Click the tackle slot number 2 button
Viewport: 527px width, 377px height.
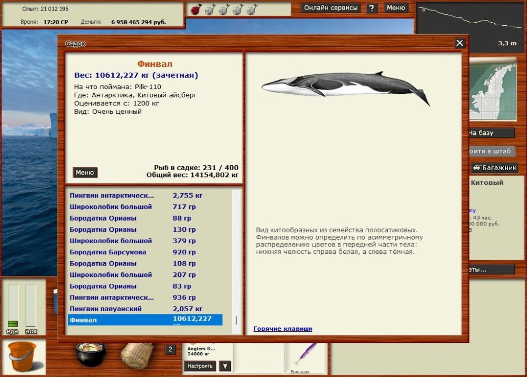170,349
